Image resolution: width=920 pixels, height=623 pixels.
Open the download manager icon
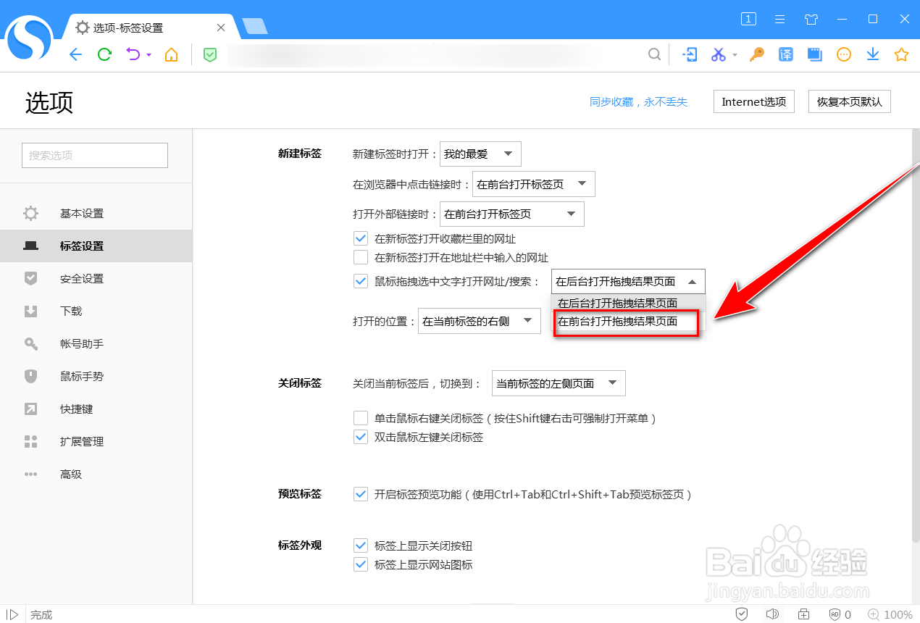pos(872,54)
